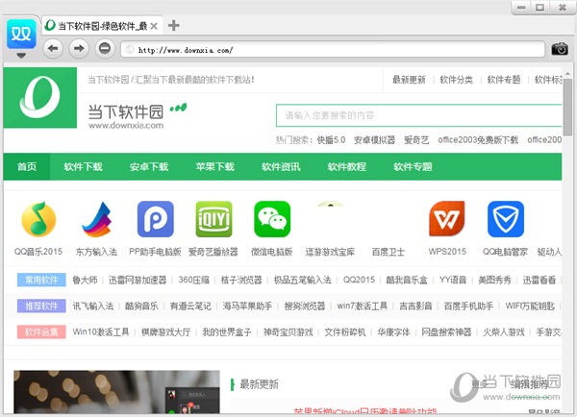
Task: Close the 当下软件园 browser tab
Action: tap(154, 26)
